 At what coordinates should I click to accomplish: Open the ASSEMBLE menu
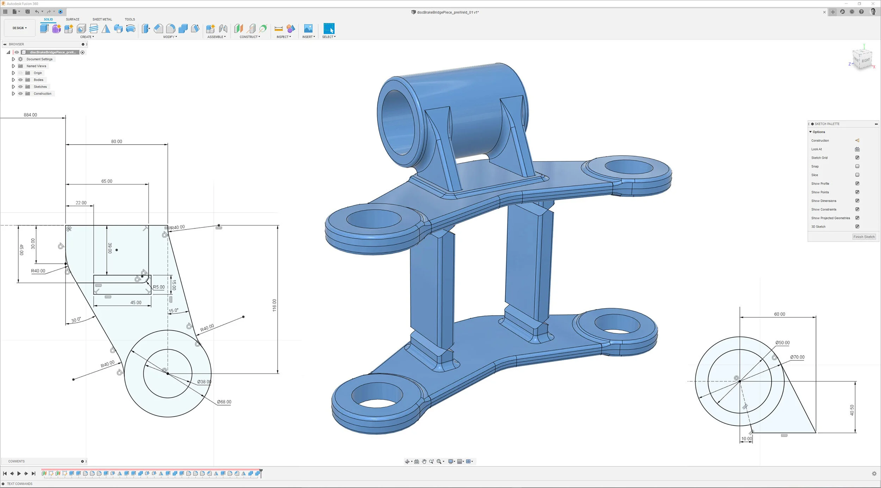tap(216, 37)
